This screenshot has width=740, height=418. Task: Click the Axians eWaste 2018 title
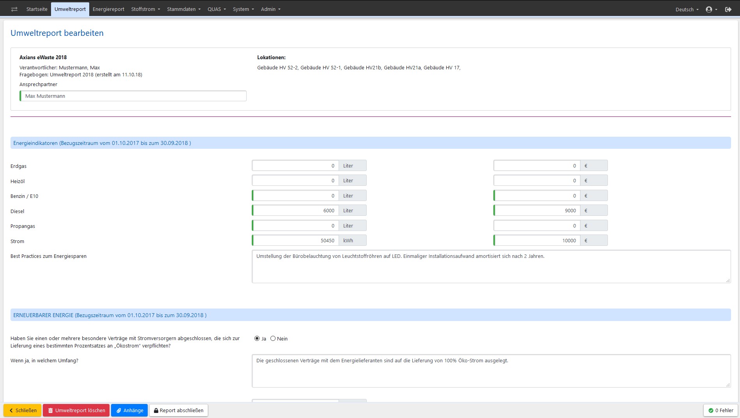[43, 57]
